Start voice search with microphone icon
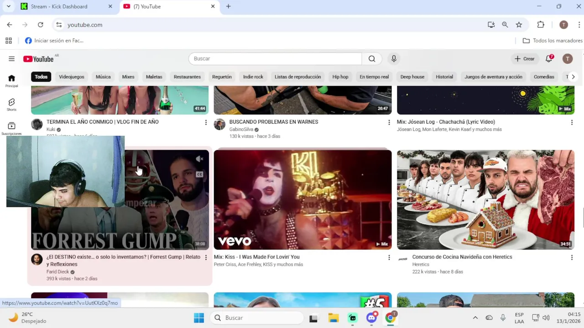Screen dimensions: 584x328 point(394,59)
